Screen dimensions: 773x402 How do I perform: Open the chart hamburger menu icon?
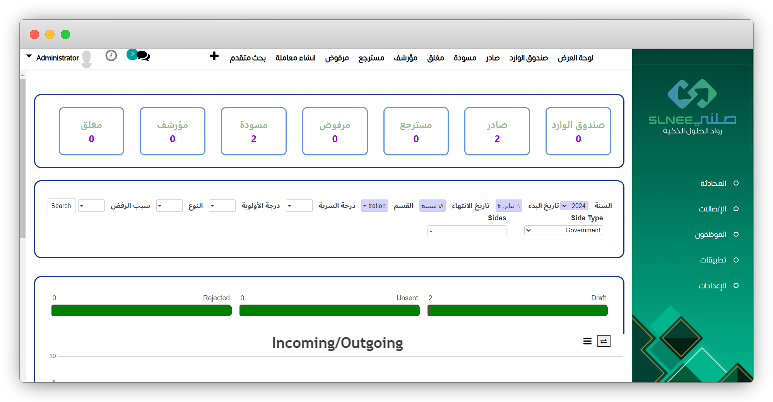587,341
